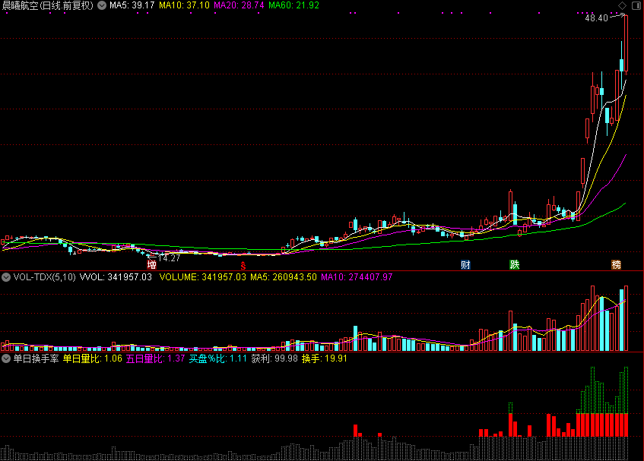Select the MA10: 37.10 moving average label
The image size is (644, 461).
click(x=184, y=5)
